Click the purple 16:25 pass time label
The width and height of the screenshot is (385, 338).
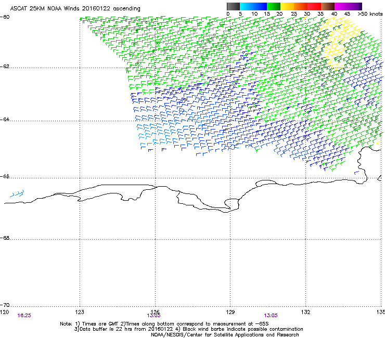click(24, 316)
